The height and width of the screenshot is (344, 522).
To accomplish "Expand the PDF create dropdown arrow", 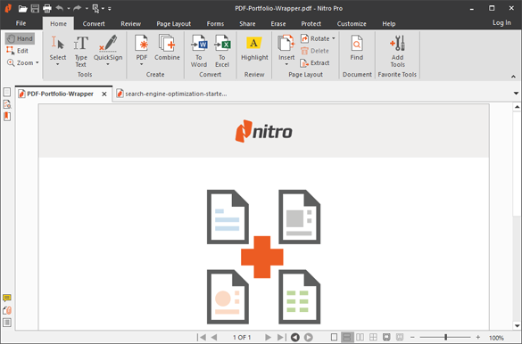I will 142,64.
